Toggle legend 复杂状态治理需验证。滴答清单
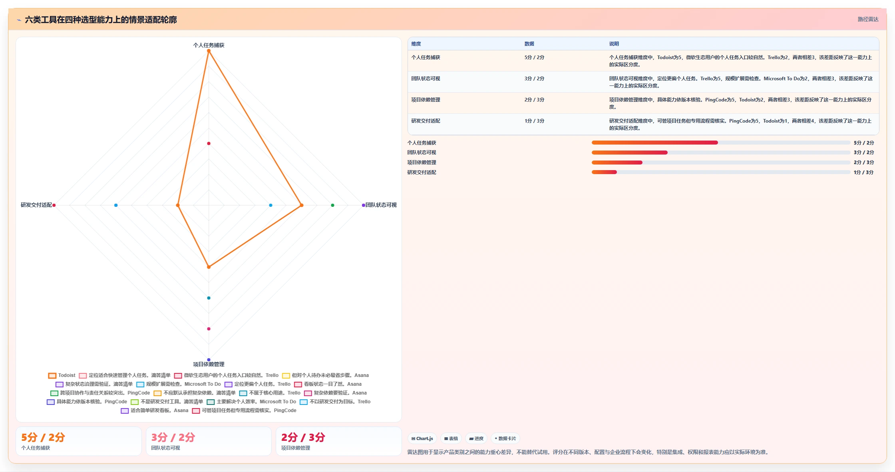Image resolution: width=895 pixels, height=472 pixels. point(94,384)
